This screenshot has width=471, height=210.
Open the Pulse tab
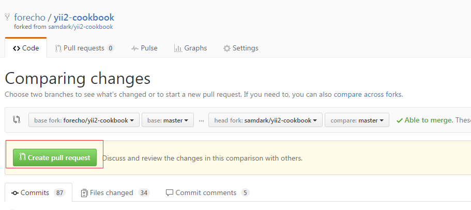point(144,48)
